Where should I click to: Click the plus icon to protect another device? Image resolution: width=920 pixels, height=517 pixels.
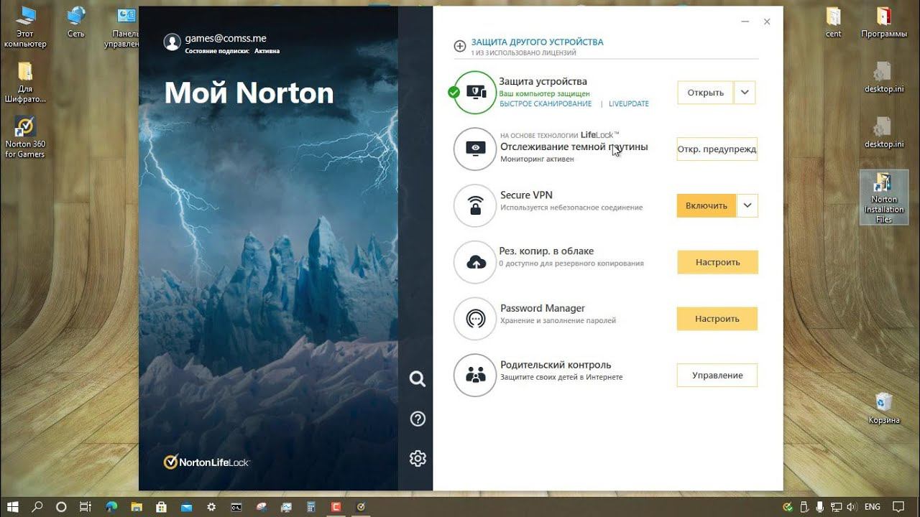[460, 47]
